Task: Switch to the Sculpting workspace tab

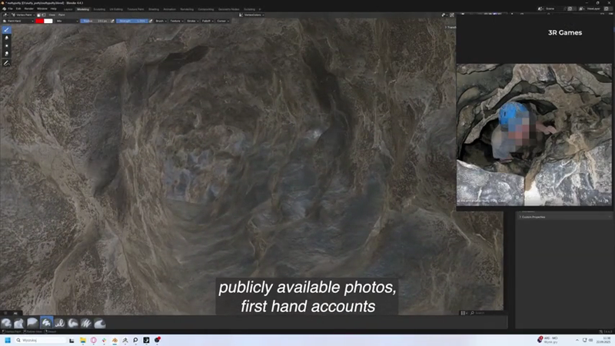Action: coord(99,9)
